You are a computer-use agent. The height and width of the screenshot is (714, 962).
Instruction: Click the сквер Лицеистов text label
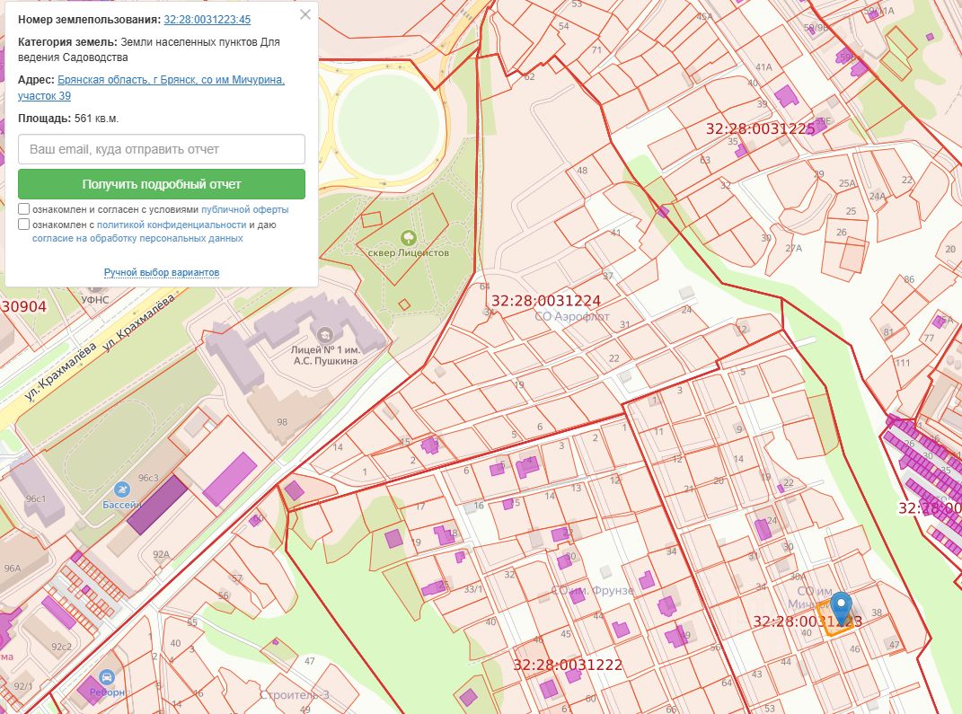[408, 252]
